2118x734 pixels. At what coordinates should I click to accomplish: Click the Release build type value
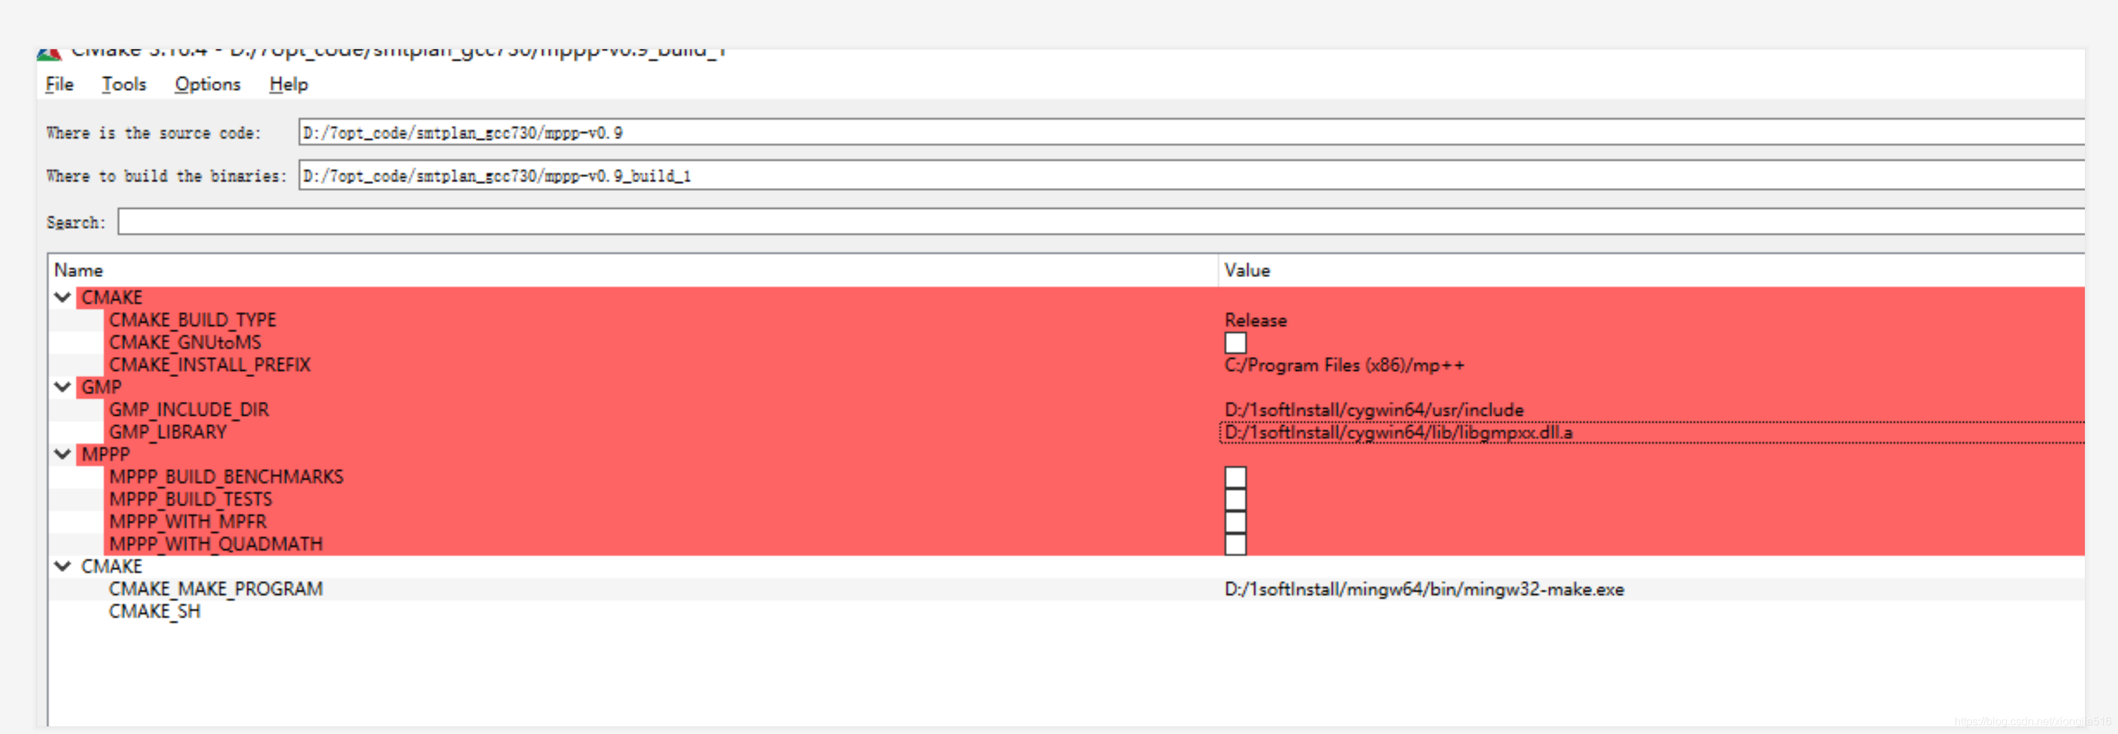pos(1255,320)
